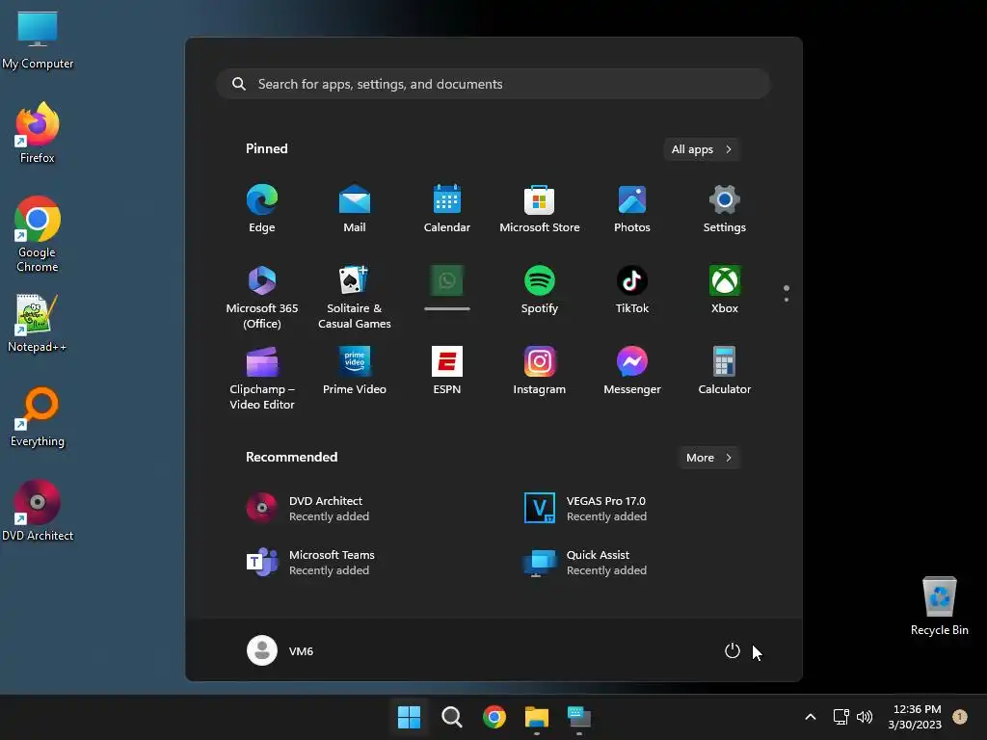The image size is (987, 740).
Task: Expand the All apps list
Action: tap(702, 149)
